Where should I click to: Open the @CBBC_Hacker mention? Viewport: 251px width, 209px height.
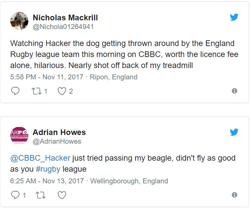(x=40, y=158)
